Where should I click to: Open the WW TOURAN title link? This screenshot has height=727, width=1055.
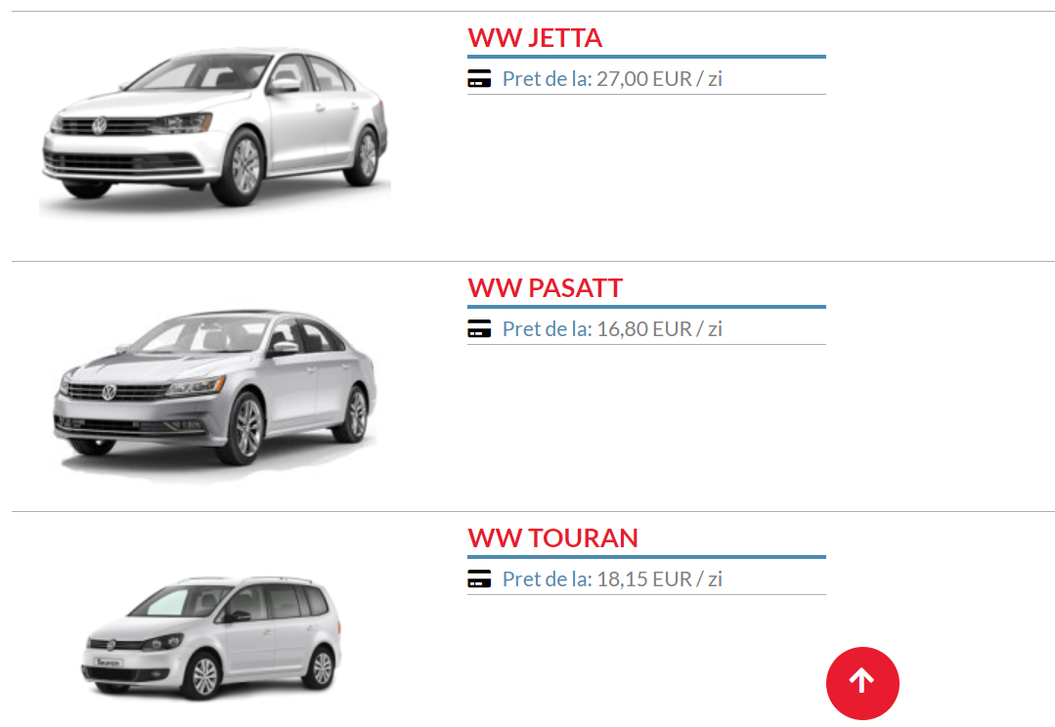point(552,538)
